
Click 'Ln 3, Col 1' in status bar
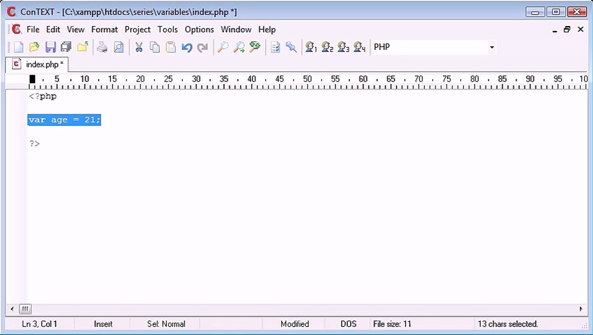39,324
